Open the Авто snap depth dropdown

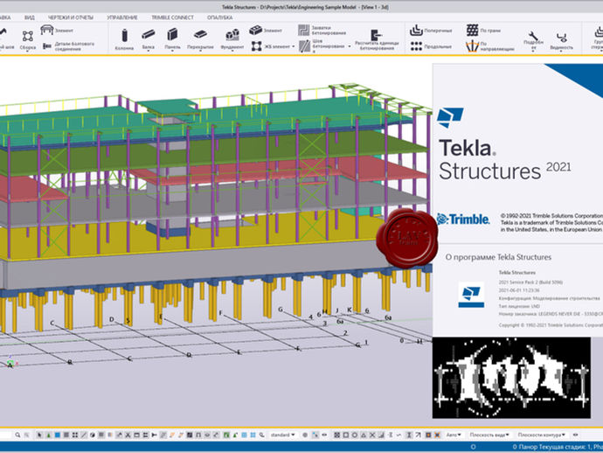pyautogui.click(x=454, y=435)
